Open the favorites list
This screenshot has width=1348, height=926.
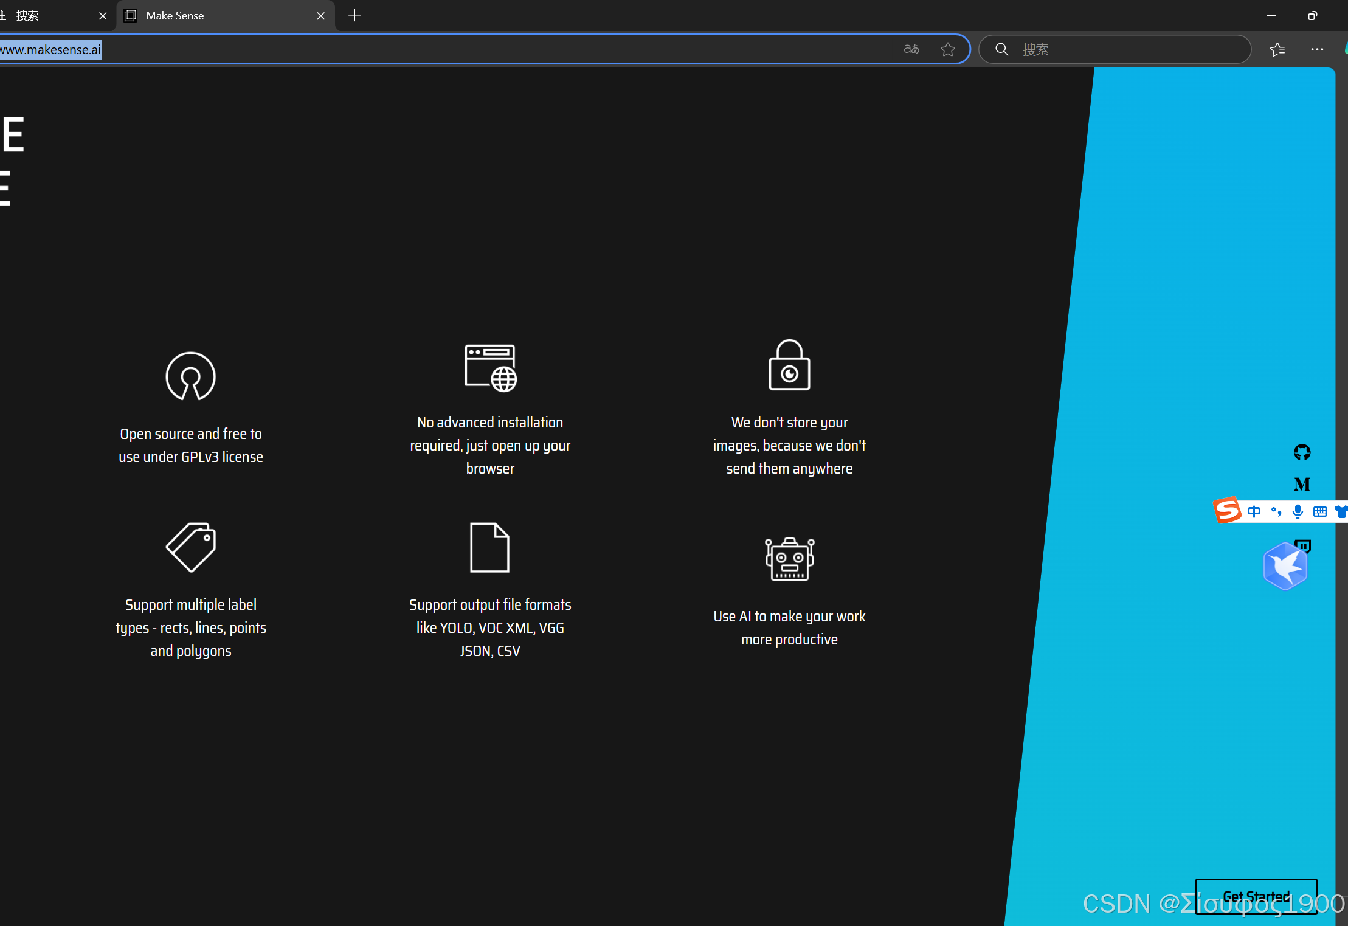[1277, 49]
